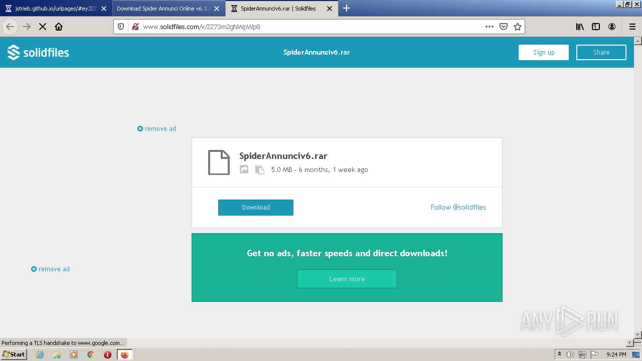Close the jstrieb.github.io tab
The height and width of the screenshot is (361, 642).
point(104,9)
